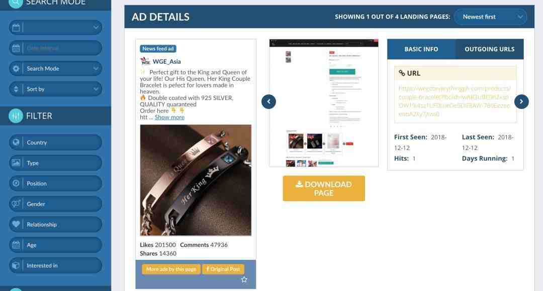Click the landing page screenshot thumbnail
Screen dimensions: 543x291
(x=324, y=103)
